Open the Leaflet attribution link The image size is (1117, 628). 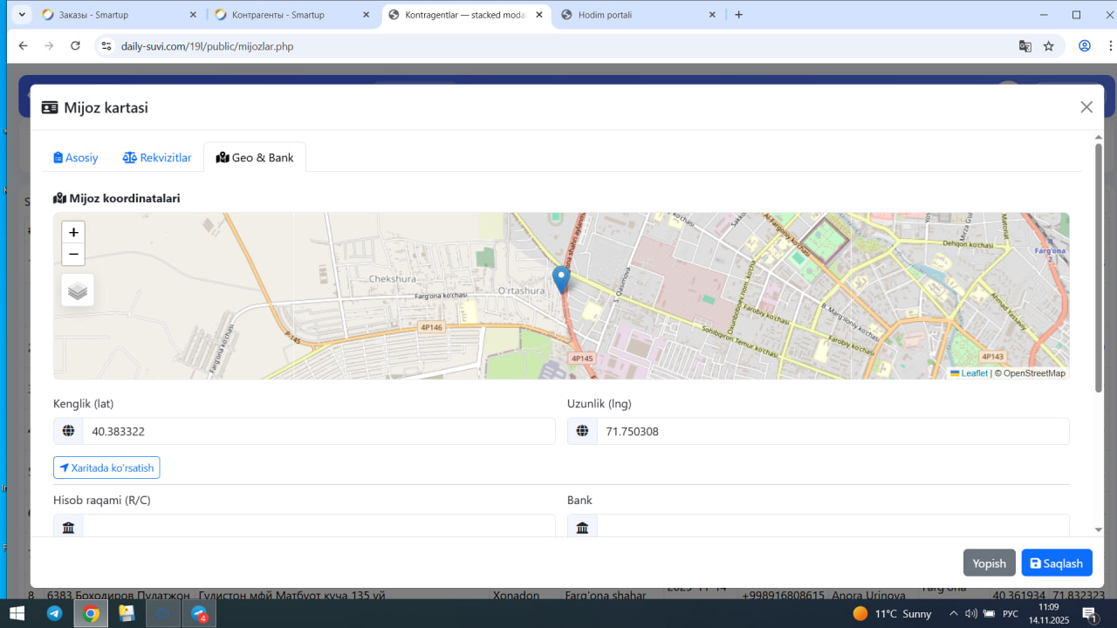(974, 373)
